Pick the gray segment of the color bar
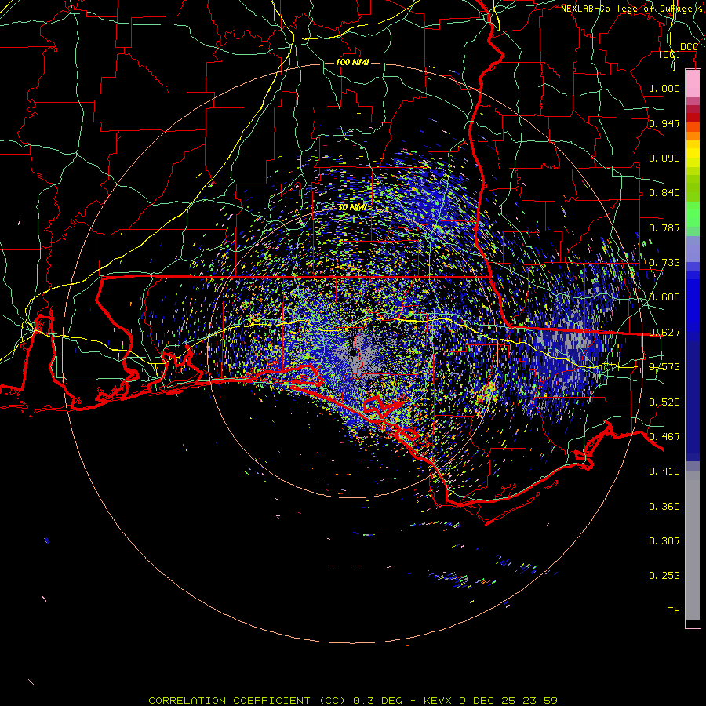Screen dimensions: 706x706 pos(693,545)
